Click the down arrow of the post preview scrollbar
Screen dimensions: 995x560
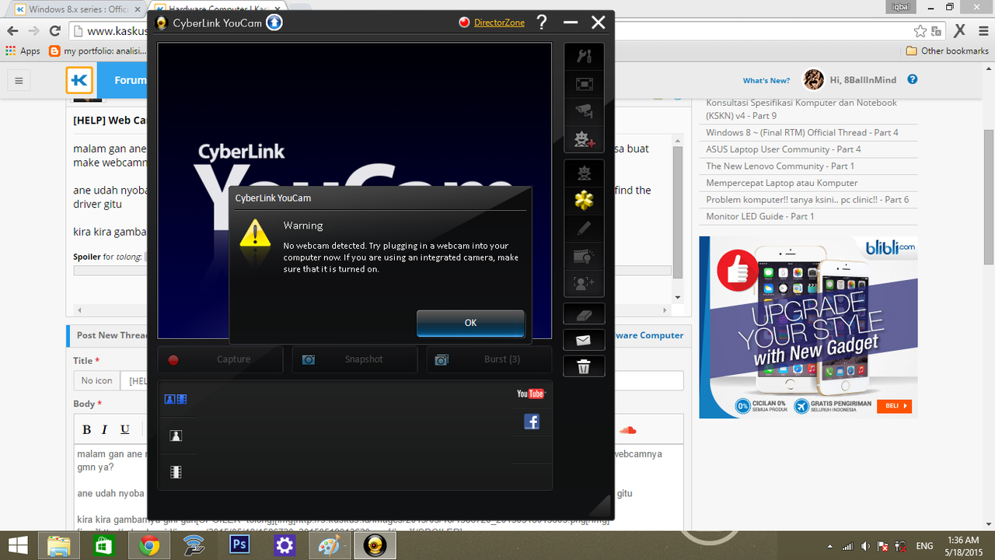678,297
